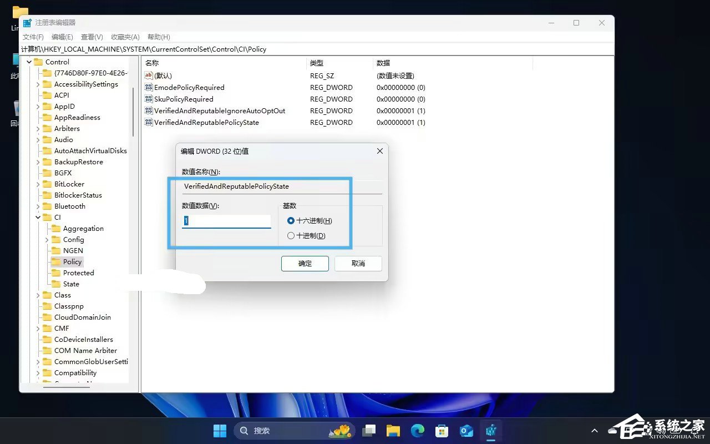Image resolution: width=710 pixels, height=444 pixels.
Task: Open Task View from the taskbar
Action: point(369,431)
